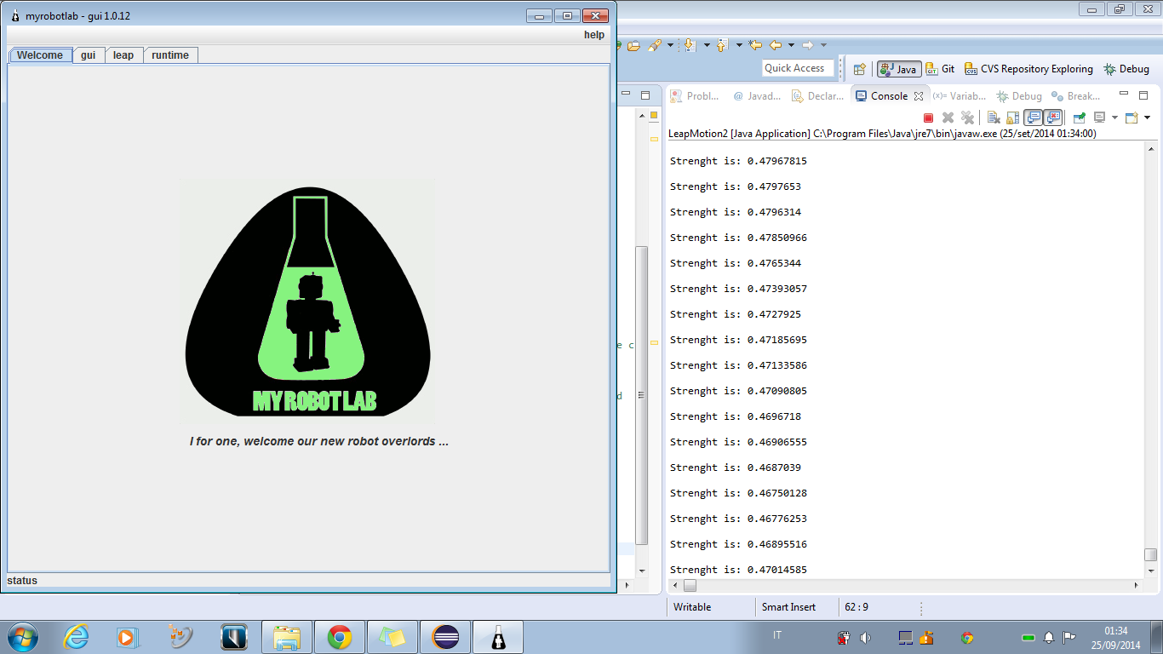The image size is (1163, 654).
Task: Go to next annotation icon
Action: coord(690,45)
